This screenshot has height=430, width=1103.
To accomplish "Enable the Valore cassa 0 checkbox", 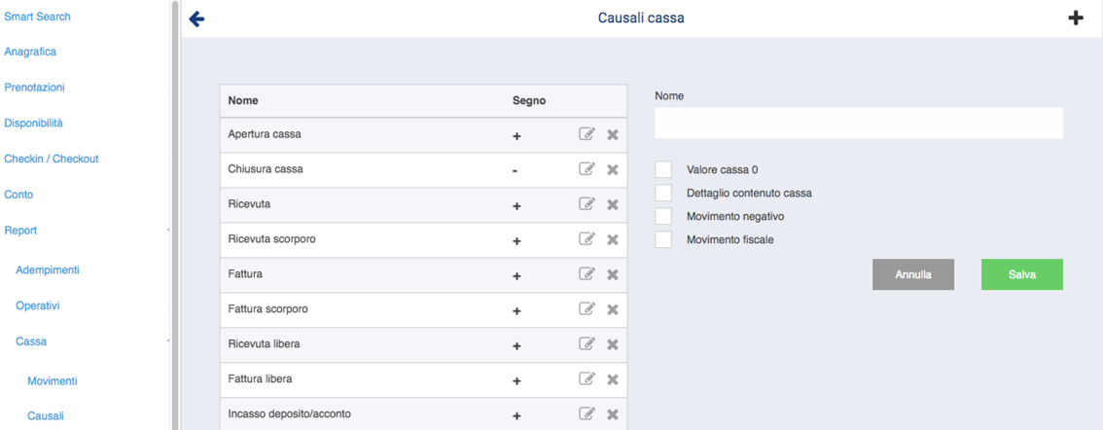I will click(663, 169).
